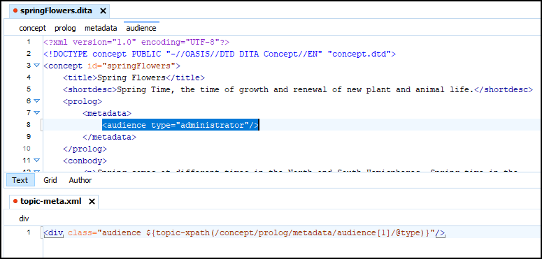Click the closing prolog tag on line 10
This screenshot has height=259, width=542.
(x=85, y=149)
